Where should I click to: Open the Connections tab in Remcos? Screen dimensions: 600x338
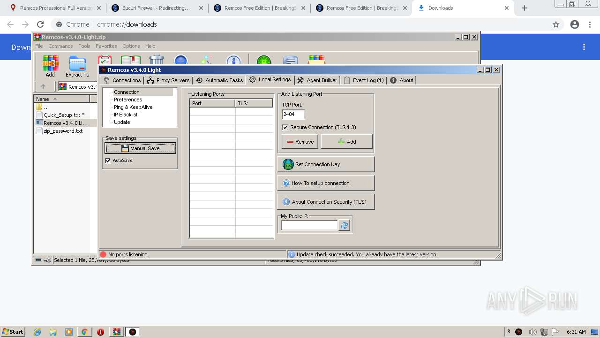(122, 80)
